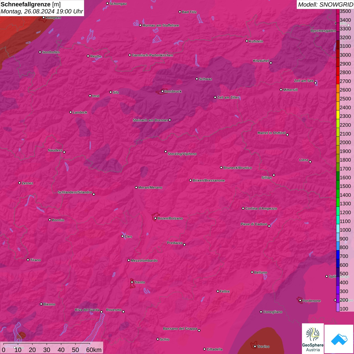Click the blue mountain cloud logo

(339, 339)
